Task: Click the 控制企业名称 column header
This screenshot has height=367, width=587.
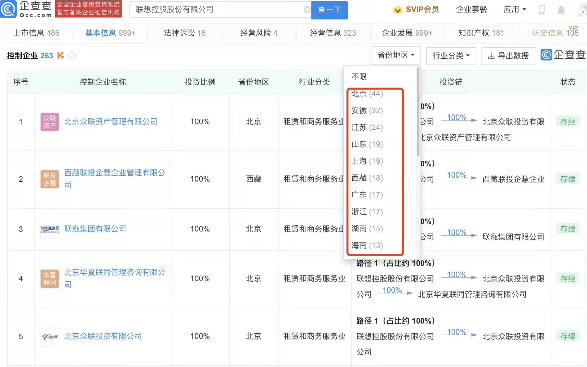Action: coord(103,82)
